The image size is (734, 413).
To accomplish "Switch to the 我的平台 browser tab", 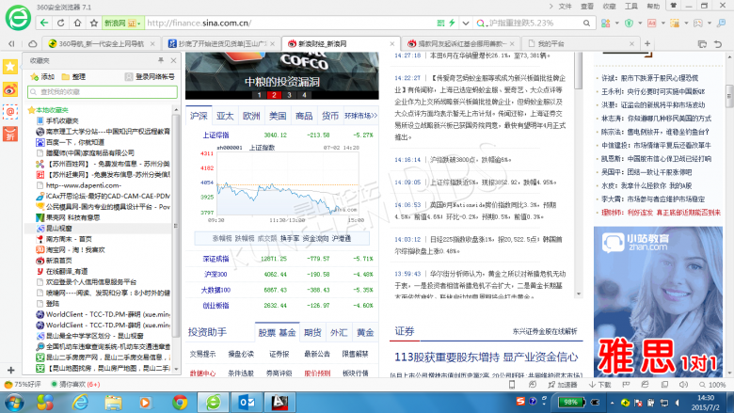I will pyautogui.click(x=580, y=43).
